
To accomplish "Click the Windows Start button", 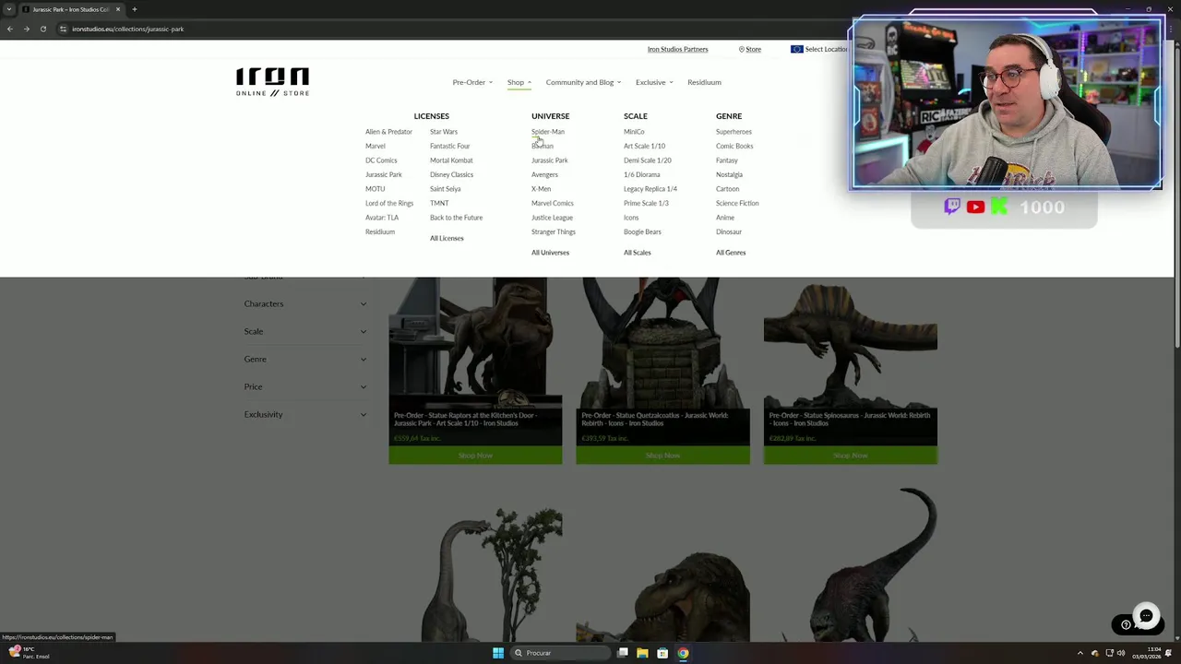I will click(x=498, y=653).
